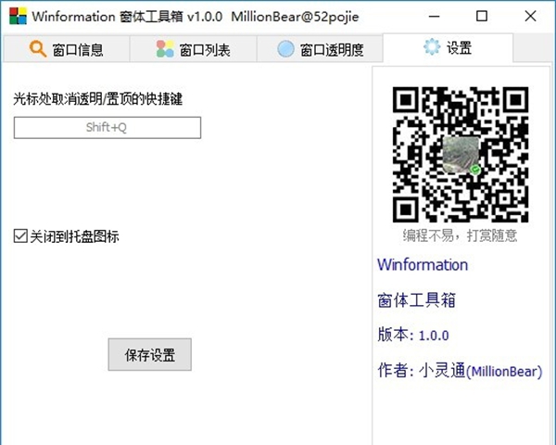
Task: Click the blue Winformation title text
Action: [423, 265]
